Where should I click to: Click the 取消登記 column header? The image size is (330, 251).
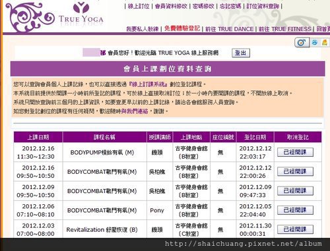point(298,137)
